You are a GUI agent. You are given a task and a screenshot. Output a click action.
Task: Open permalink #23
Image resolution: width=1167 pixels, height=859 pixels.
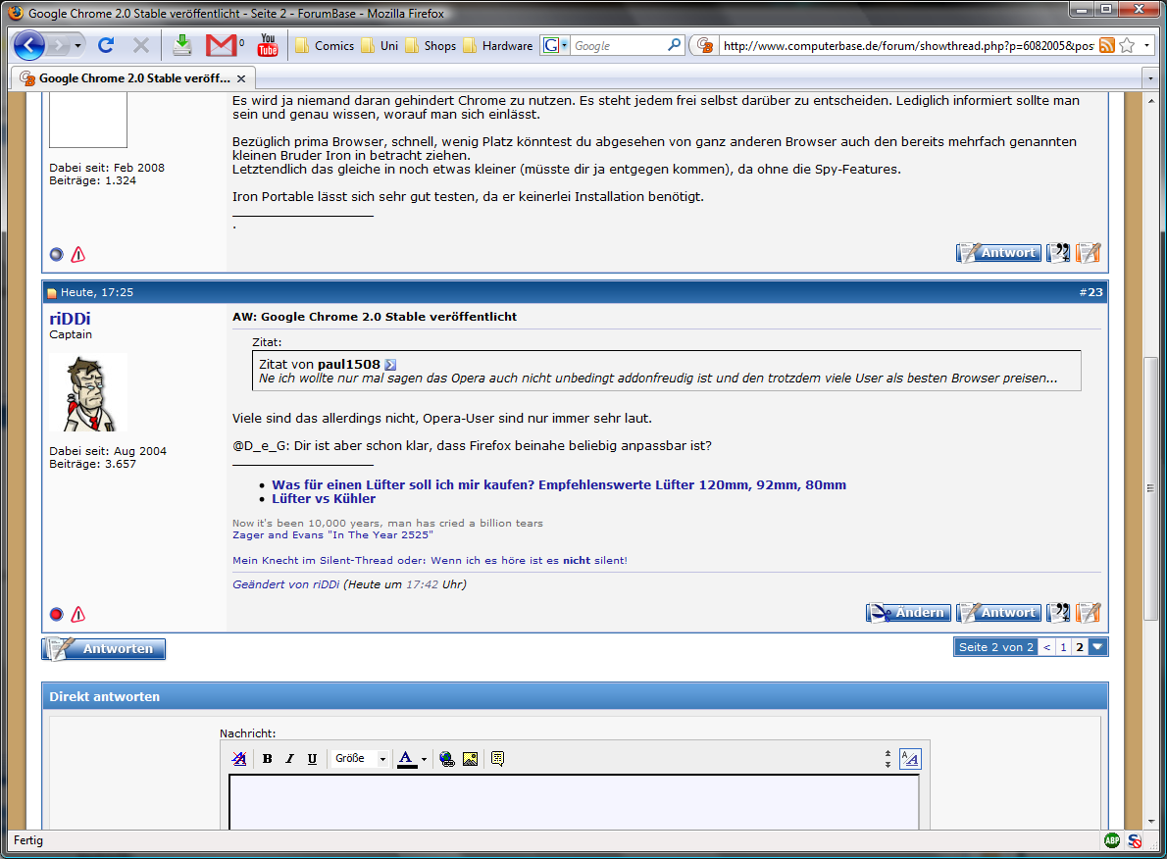1091,292
